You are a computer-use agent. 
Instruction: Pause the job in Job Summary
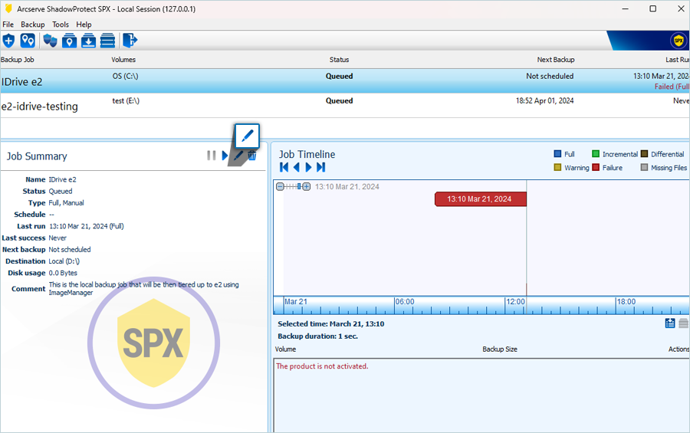212,156
